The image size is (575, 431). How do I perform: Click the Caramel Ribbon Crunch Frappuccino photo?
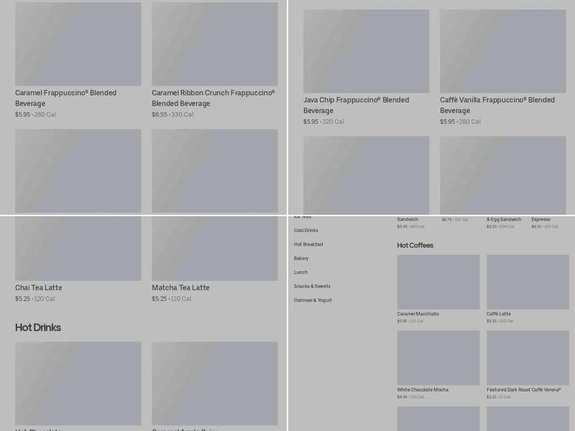[x=214, y=44]
